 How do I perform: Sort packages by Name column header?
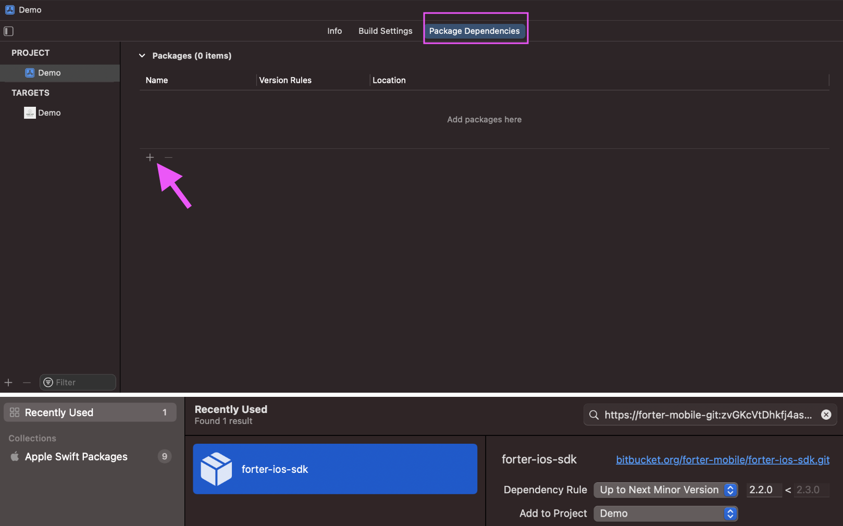click(157, 80)
